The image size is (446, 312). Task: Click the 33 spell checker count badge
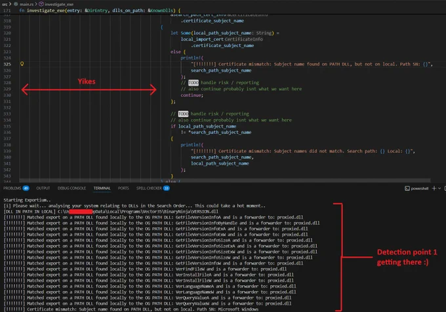167,188
